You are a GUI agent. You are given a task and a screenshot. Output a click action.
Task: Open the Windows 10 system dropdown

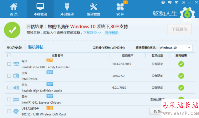pos(176,48)
